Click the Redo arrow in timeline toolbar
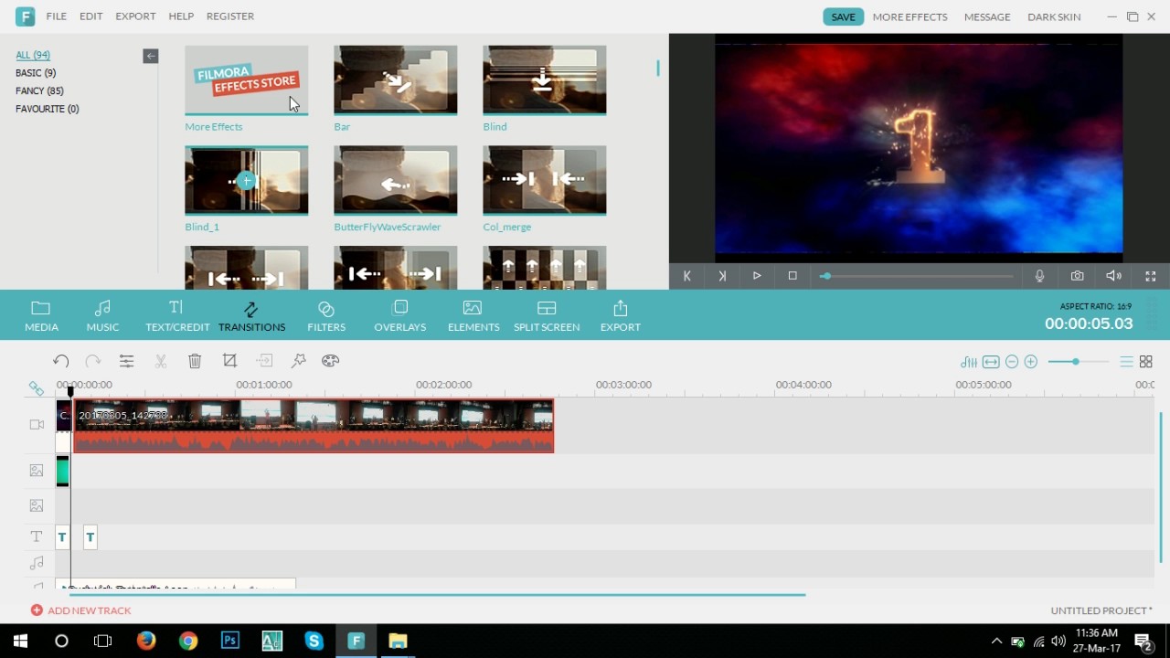 pyautogui.click(x=92, y=361)
